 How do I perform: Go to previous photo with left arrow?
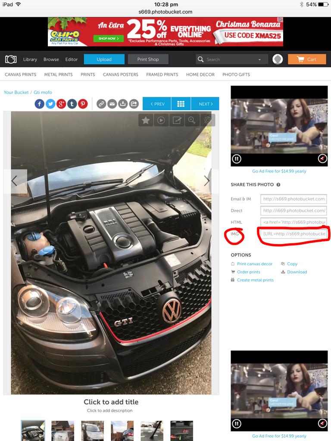click(15, 181)
